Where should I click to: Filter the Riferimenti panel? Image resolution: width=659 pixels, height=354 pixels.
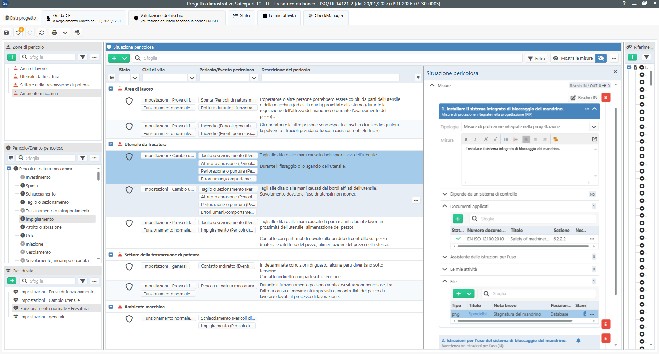click(646, 57)
